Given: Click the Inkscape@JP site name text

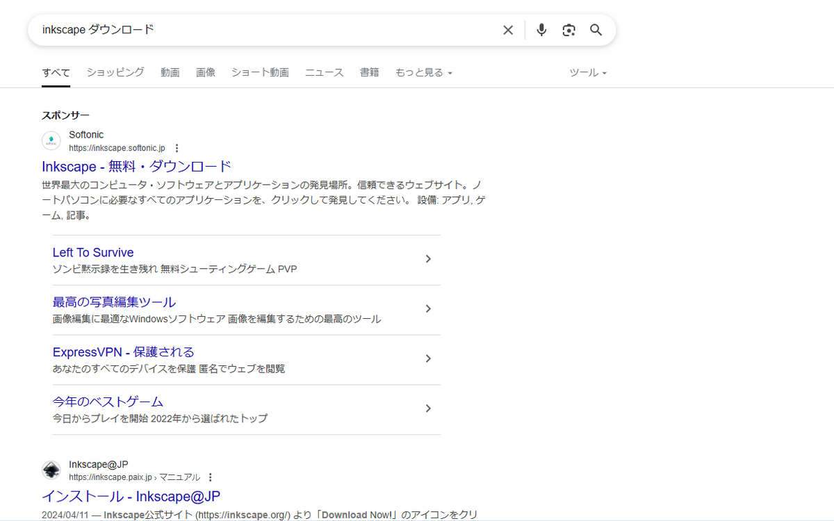Looking at the screenshot, I should click(x=99, y=464).
